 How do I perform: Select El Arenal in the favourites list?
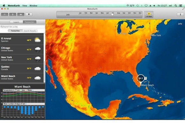(22, 40)
